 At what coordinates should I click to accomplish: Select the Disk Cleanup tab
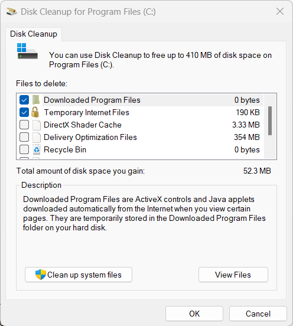pyautogui.click(x=34, y=34)
